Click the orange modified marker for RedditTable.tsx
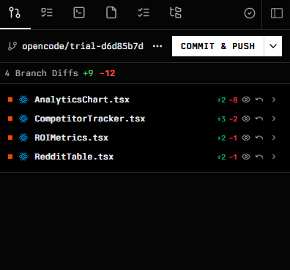This screenshot has height=270, width=290. 10,157
